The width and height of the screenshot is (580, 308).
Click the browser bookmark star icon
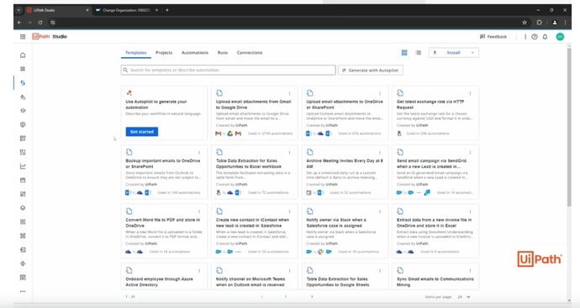tap(525, 23)
